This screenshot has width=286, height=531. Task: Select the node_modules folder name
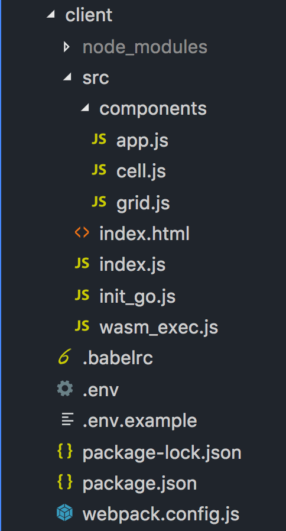[x=145, y=47]
